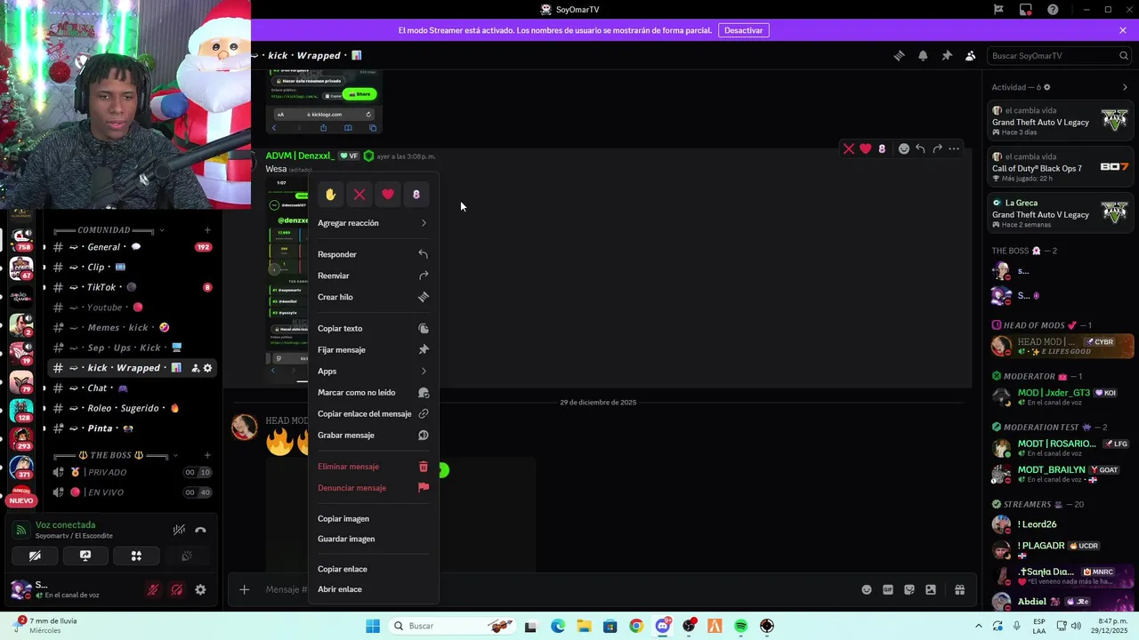The height and width of the screenshot is (640, 1139).
Task: Click Desactivar streamer mode button
Action: tap(743, 30)
